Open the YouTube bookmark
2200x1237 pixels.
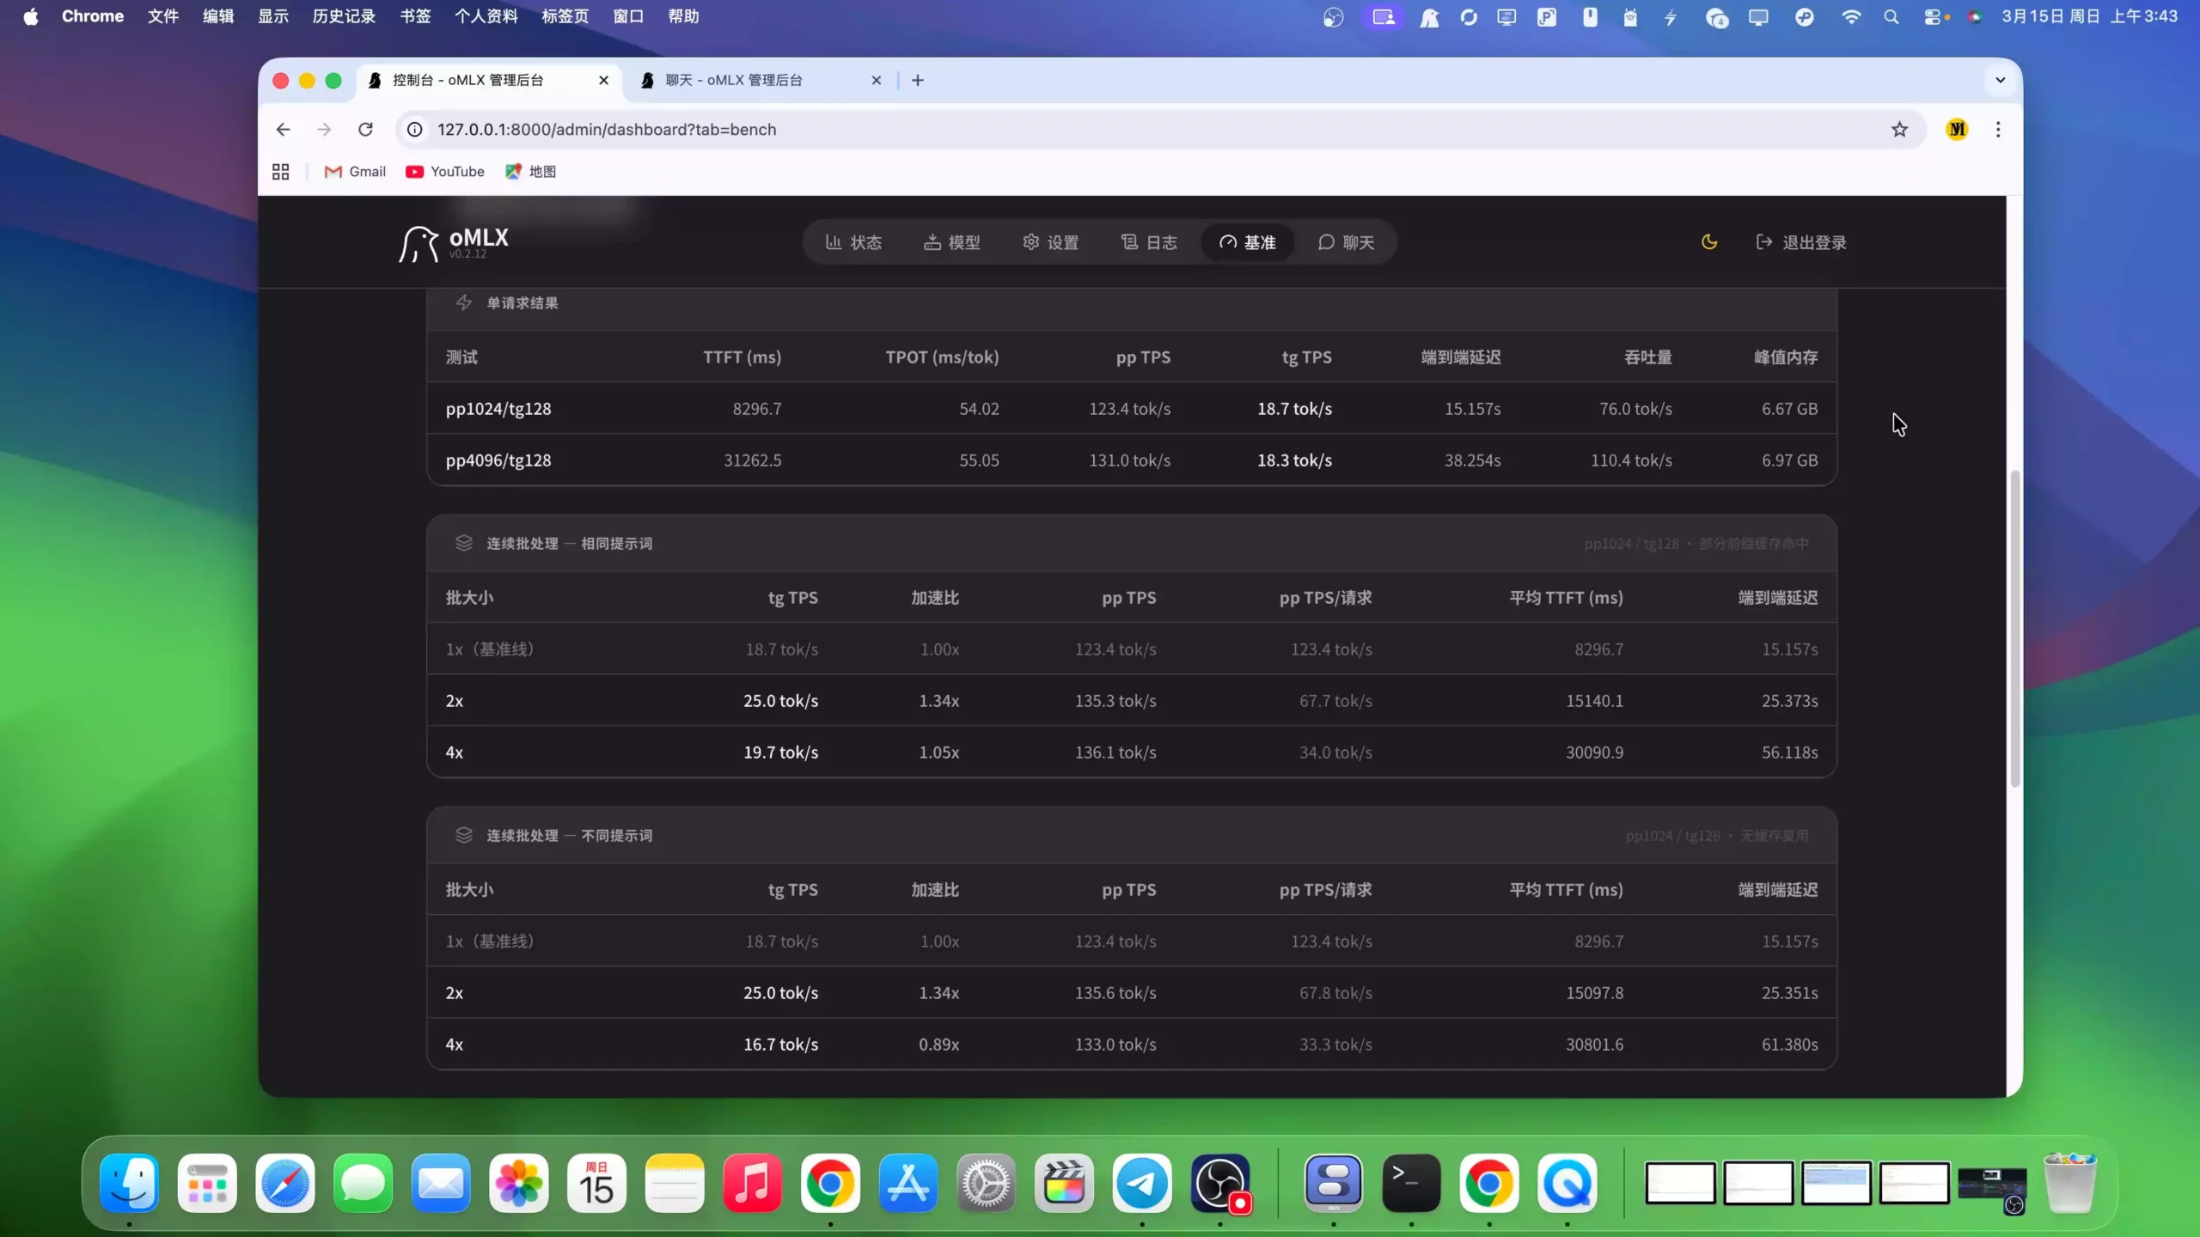coord(445,172)
